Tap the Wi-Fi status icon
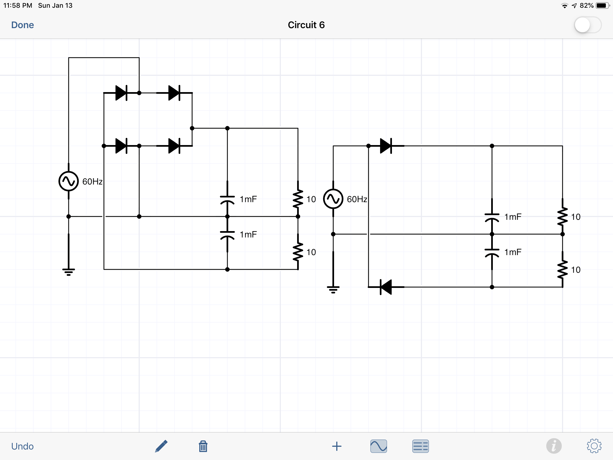613x460 pixels. [x=564, y=6]
